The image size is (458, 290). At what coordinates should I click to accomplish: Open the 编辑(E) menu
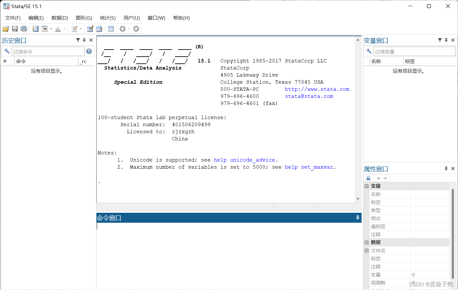[36, 18]
